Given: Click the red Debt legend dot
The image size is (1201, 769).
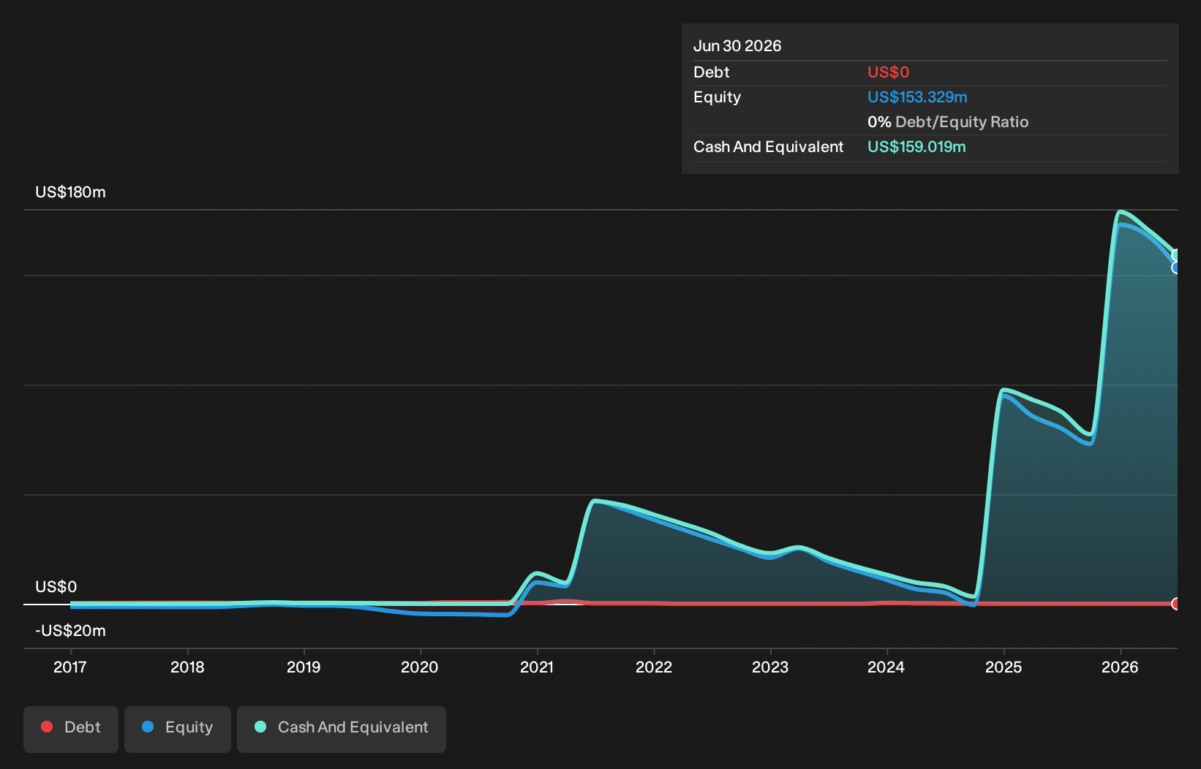Looking at the screenshot, I should 47,727.
